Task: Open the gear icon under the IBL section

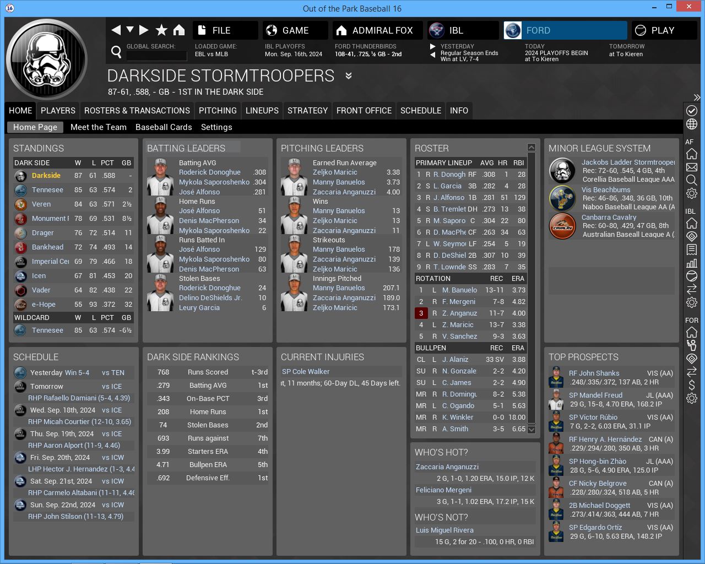Action: tap(692, 302)
